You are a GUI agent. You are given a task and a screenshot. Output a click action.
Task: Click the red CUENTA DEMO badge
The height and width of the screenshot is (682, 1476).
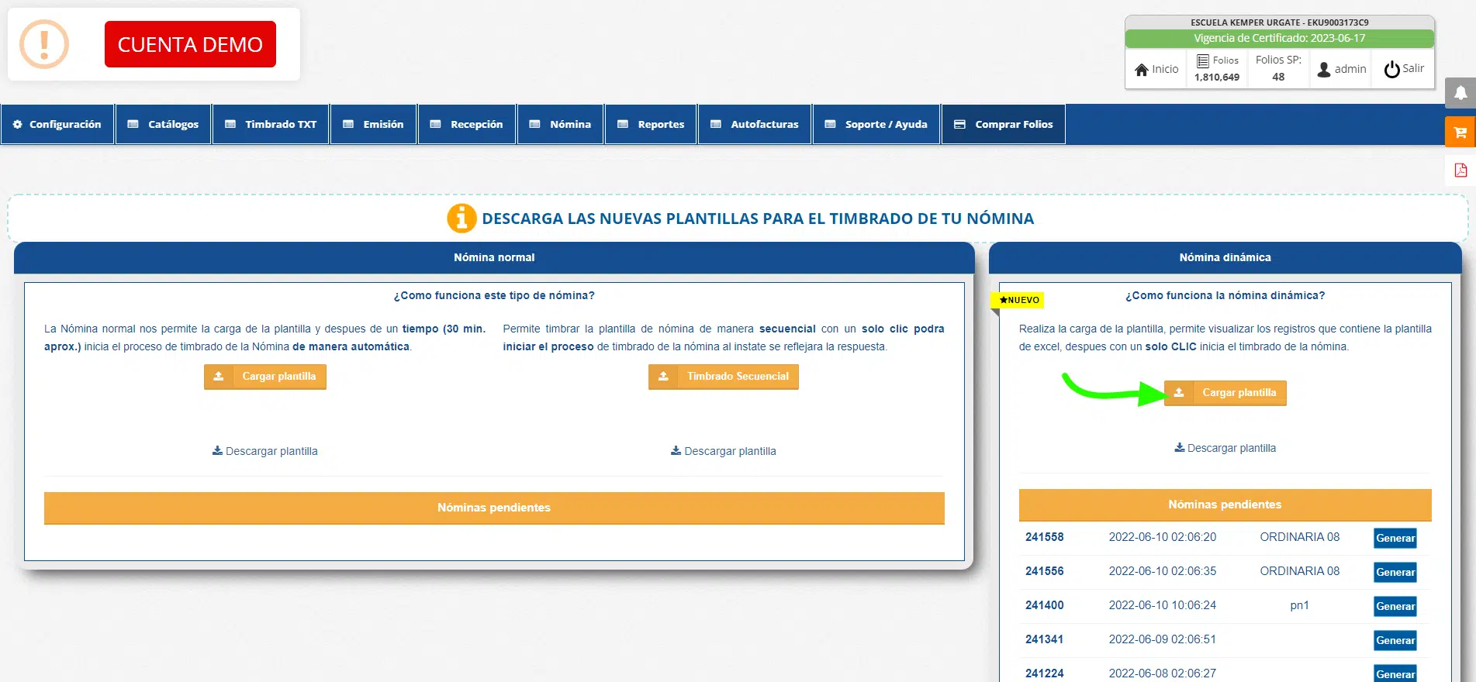pyautogui.click(x=190, y=44)
